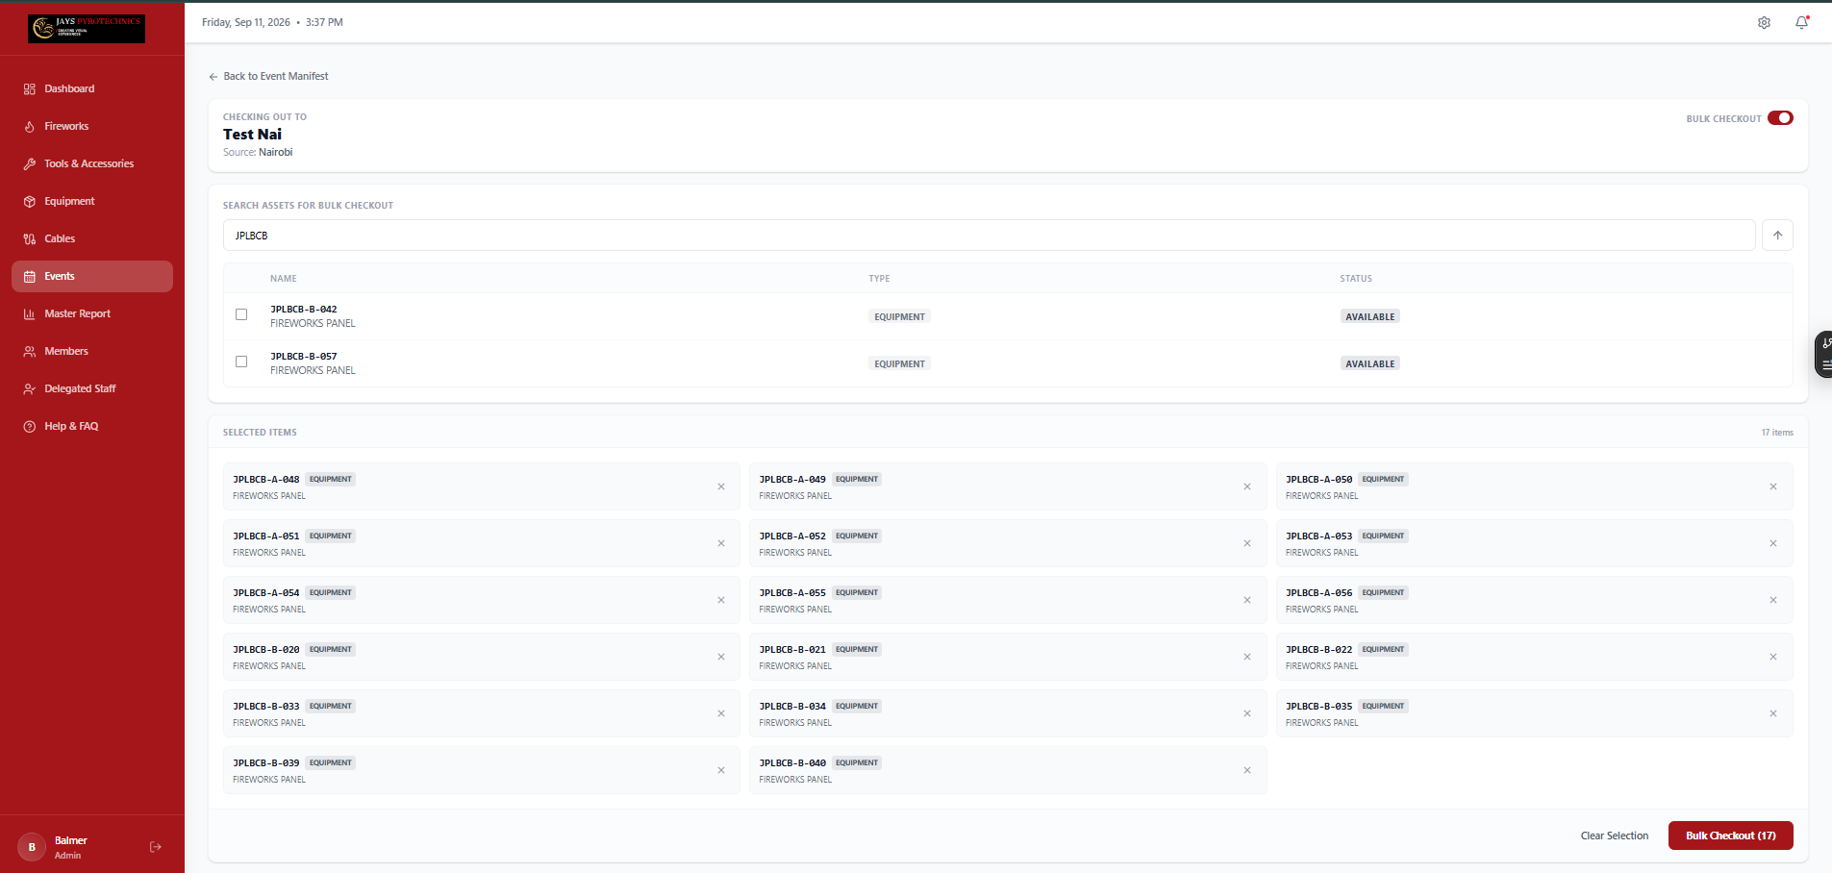Click the Members people icon
Viewport: 1832px width, 873px height.
tap(30, 352)
